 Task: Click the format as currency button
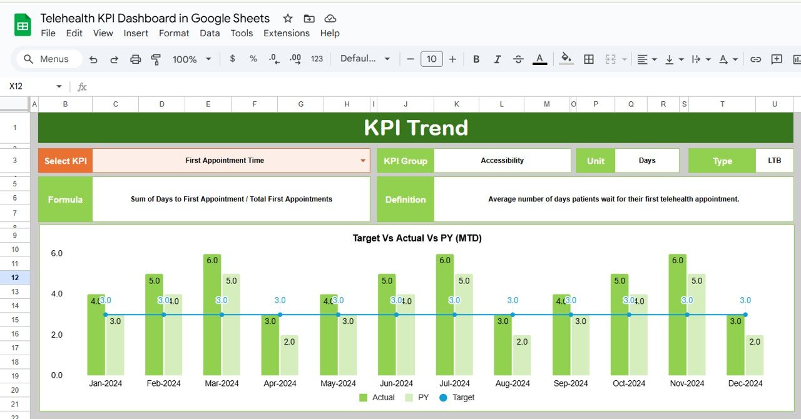point(233,59)
